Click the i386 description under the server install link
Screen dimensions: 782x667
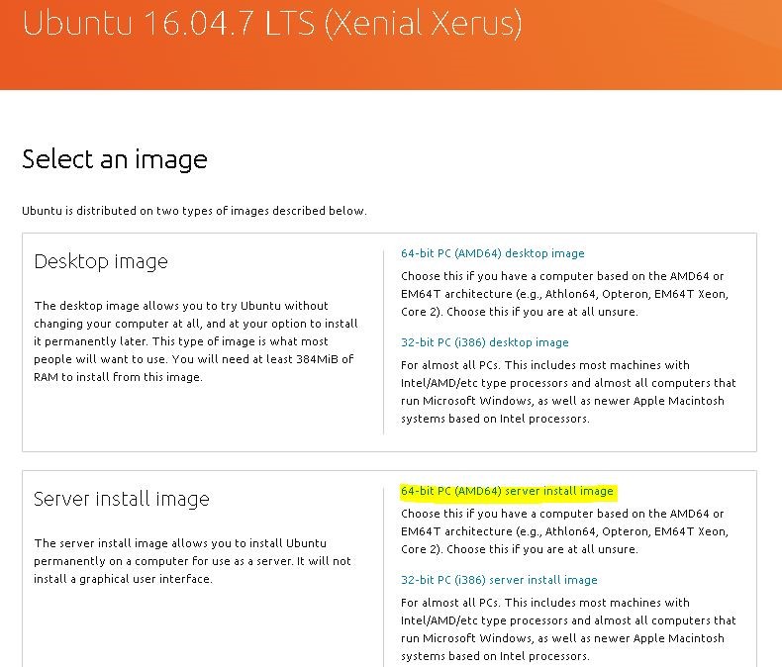(x=567, y=629)
